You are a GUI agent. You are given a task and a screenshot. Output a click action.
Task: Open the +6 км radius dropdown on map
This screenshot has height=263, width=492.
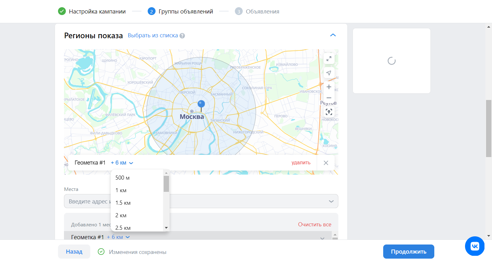coord(122,163)
